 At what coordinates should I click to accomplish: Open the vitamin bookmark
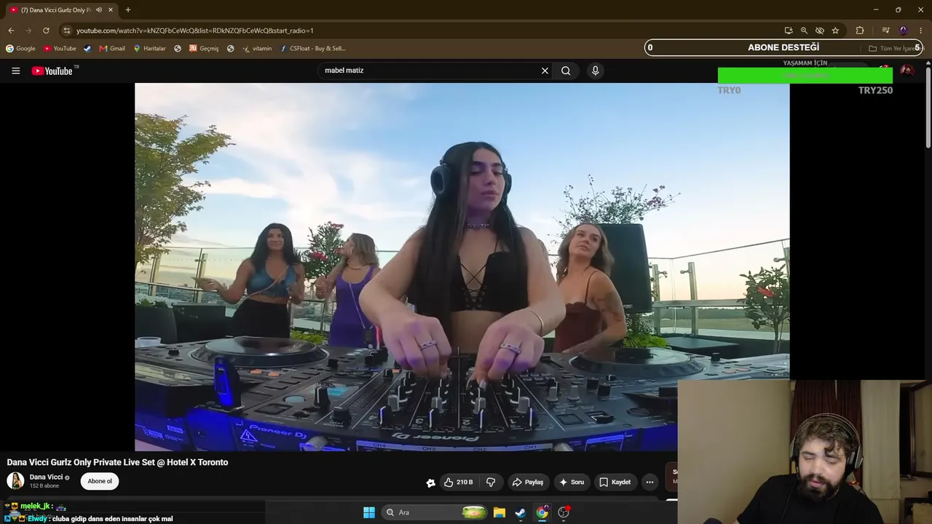[x=257, y=49]
